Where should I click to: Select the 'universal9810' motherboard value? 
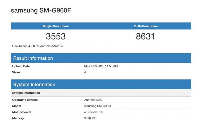pos(93,112)
